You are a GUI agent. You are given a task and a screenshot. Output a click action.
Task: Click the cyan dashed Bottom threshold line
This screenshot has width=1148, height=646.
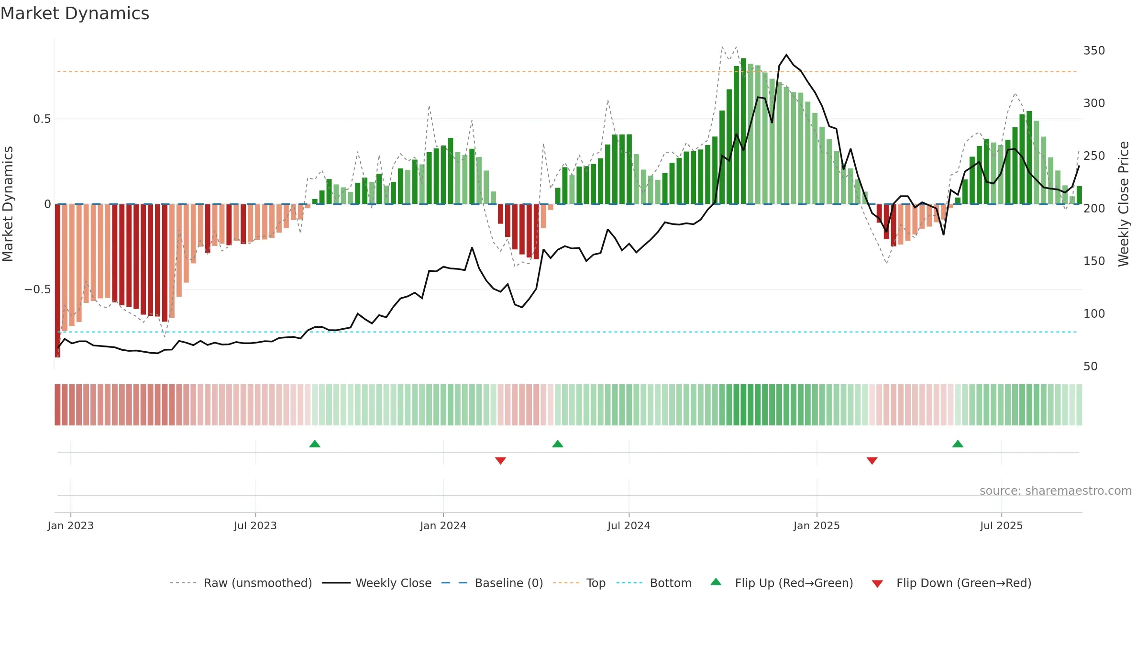click(567, 332)
